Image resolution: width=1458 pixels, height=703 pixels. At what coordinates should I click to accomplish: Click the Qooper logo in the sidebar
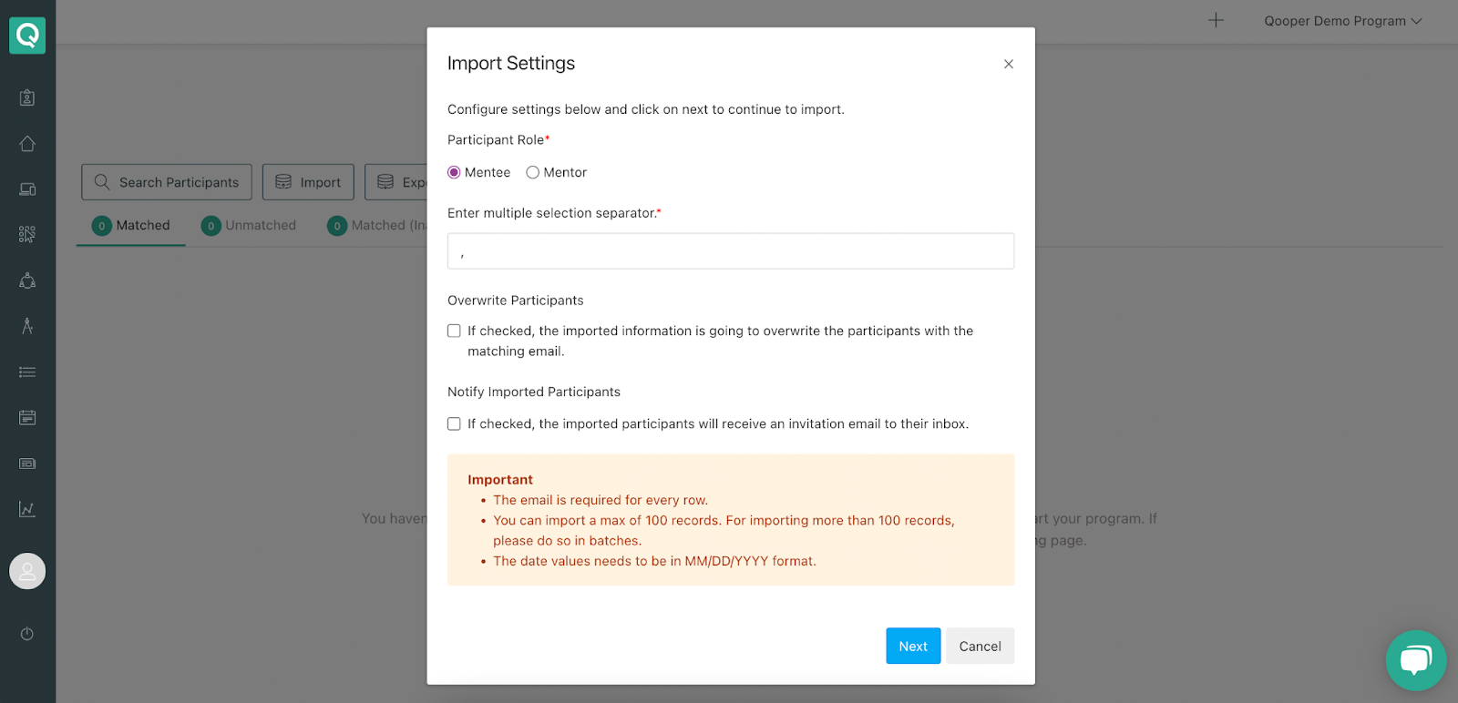coord(27,36)
